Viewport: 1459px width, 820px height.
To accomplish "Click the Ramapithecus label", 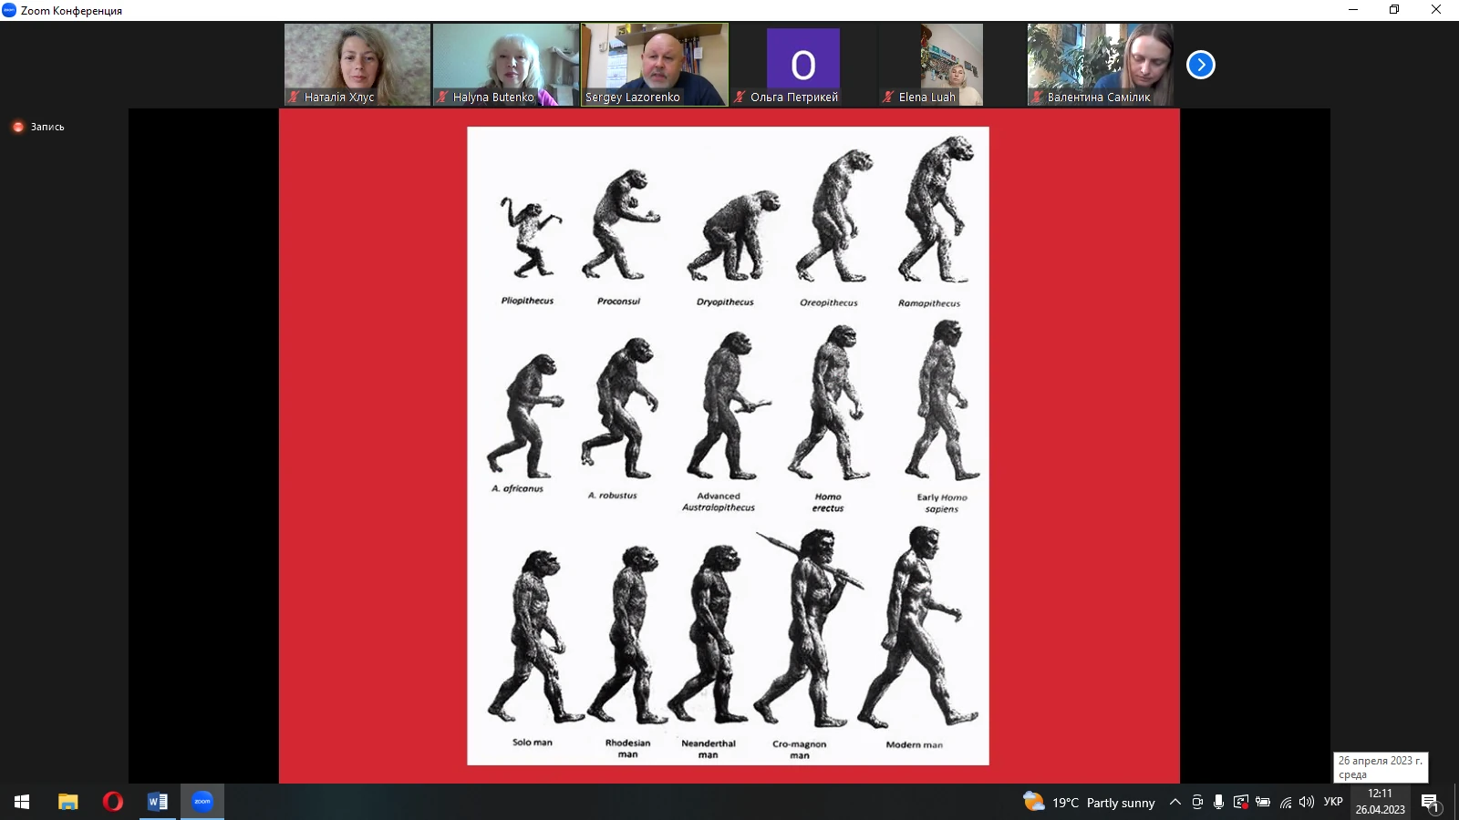I will click(929, 303).
